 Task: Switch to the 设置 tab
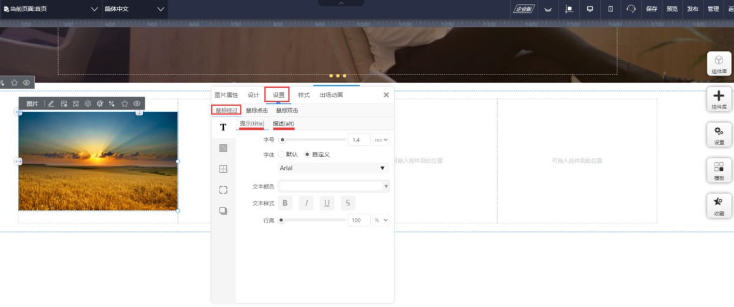coord(279,95)
